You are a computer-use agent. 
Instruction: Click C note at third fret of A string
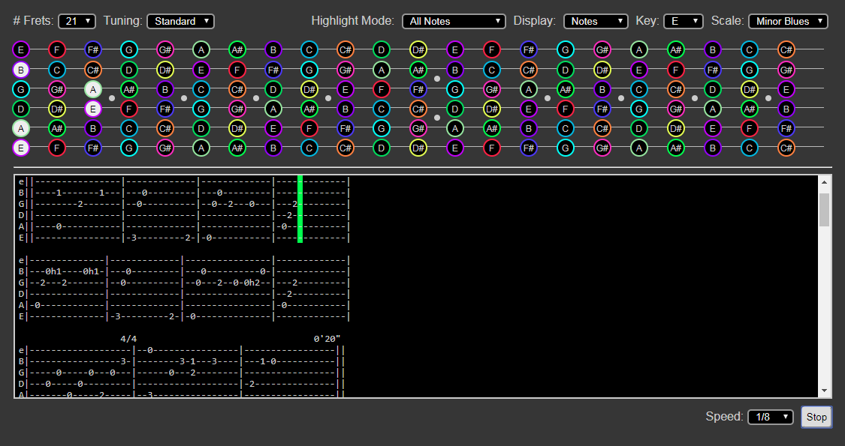tap(128, 129)
